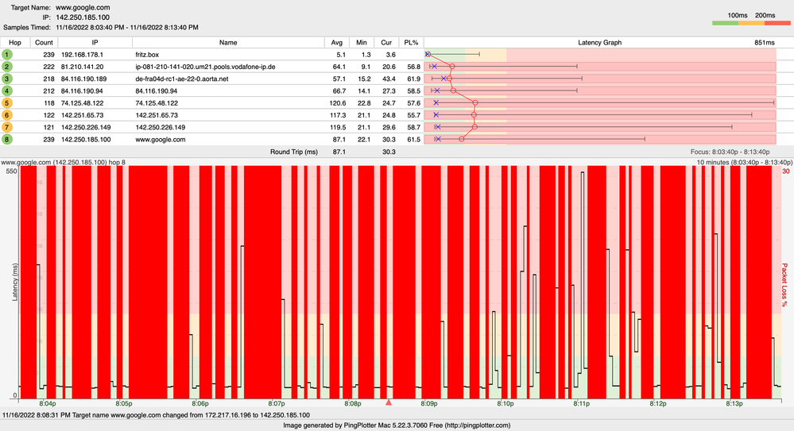
Task: Click the IP column header
Action: tap(95, 43)
